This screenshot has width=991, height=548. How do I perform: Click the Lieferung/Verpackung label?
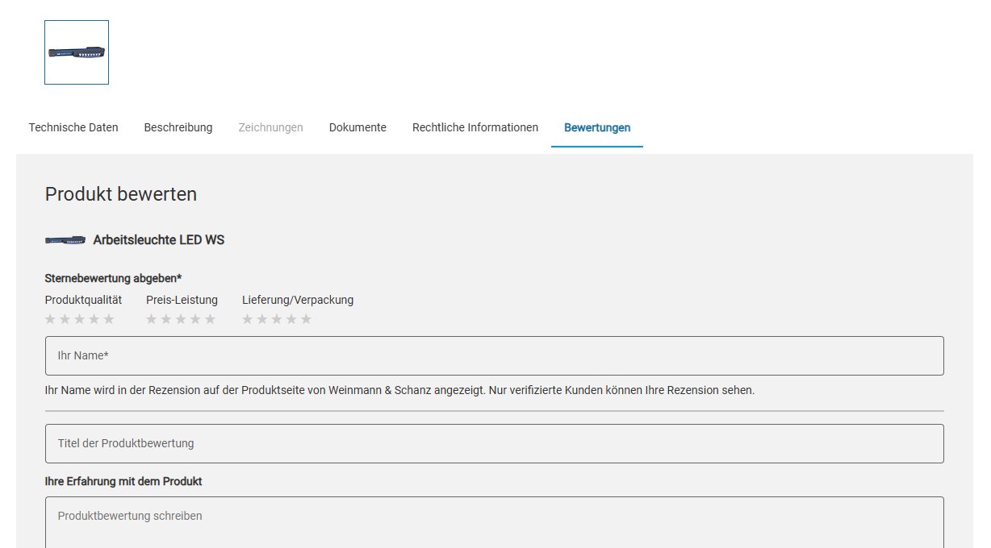tap(298, 300)
